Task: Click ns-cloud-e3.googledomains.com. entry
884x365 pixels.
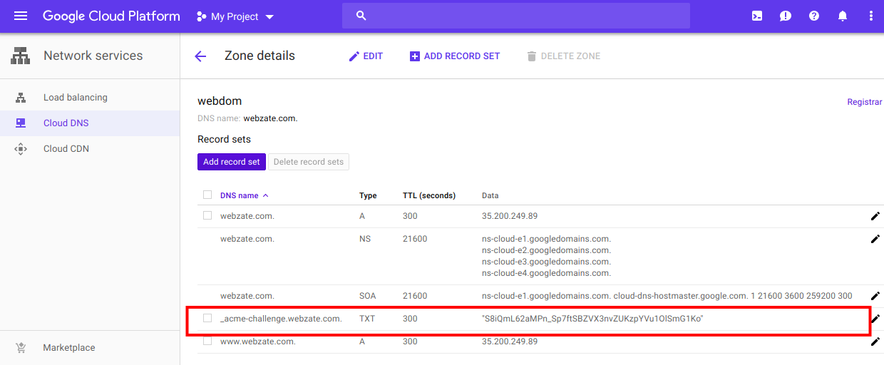Action: coord(546,262)
